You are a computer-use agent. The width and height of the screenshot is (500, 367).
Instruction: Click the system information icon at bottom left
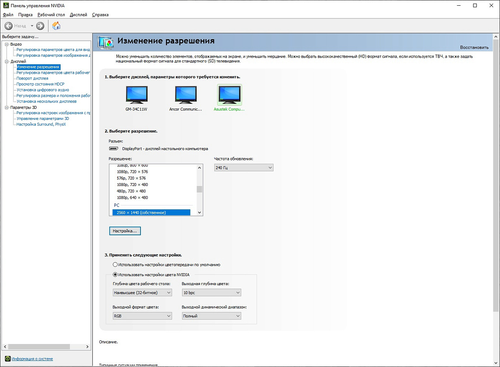point(7,359)
